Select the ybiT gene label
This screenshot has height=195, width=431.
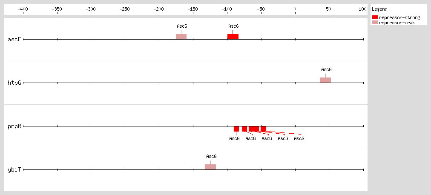click(x=14, y=170)
